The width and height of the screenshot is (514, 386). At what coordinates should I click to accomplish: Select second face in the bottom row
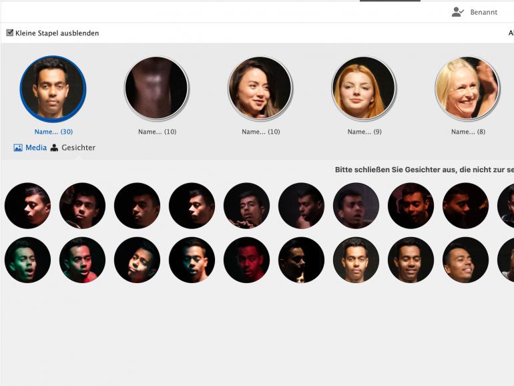click(82, 260)
